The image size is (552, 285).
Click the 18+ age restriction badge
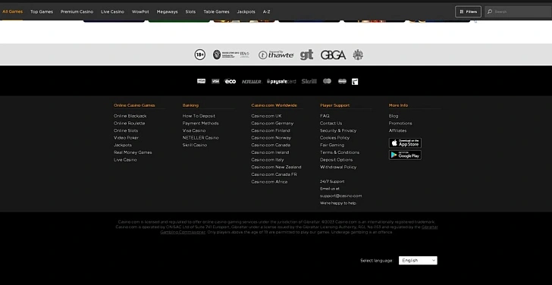(200, 55)
